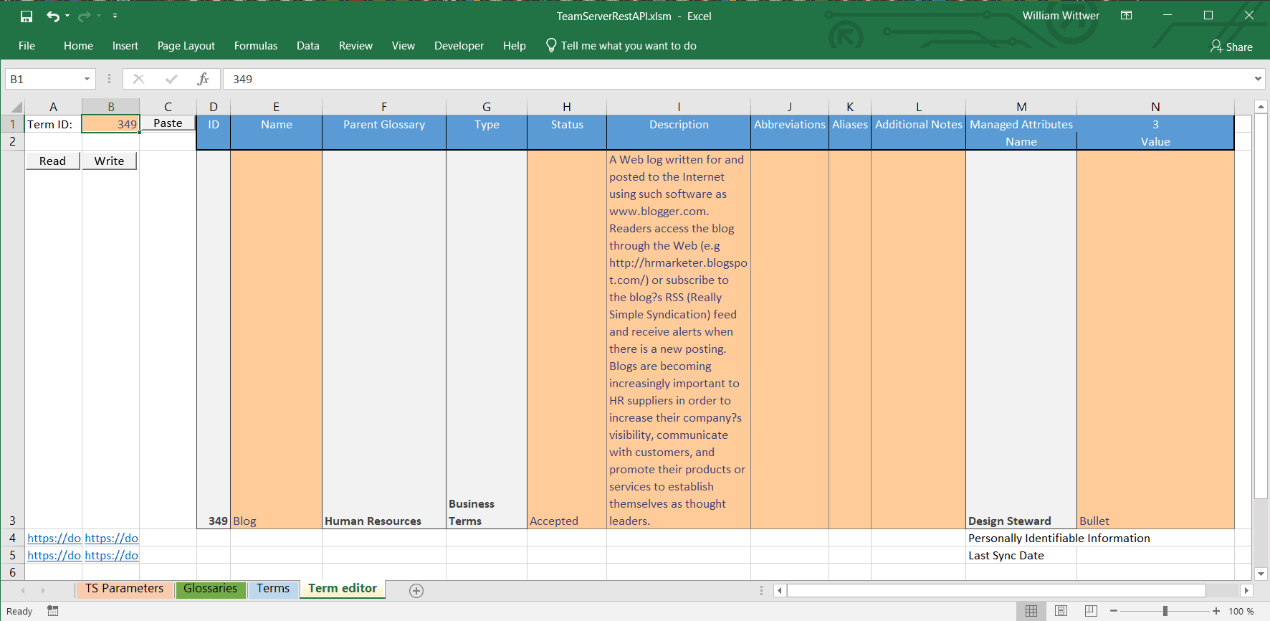Viewport: 1270px width, 621px height.
Task: Click the Insert Function fx icon
Action: (x=204, y=79)
